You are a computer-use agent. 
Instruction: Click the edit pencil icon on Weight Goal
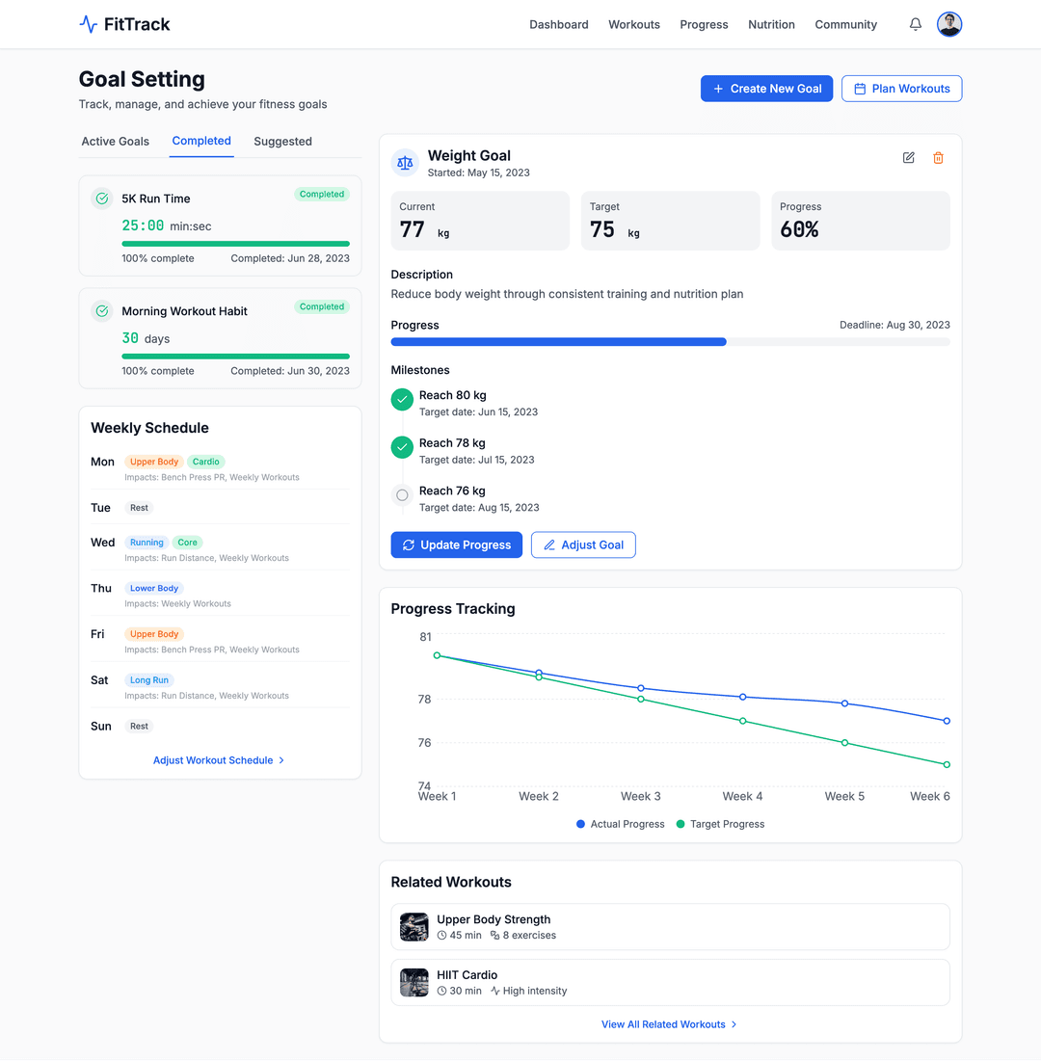[908, 158]
